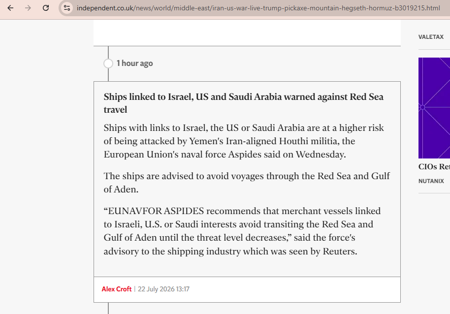Open the Alex Croft author link
This screenshot has height=314, width=450.
(117, 289)
